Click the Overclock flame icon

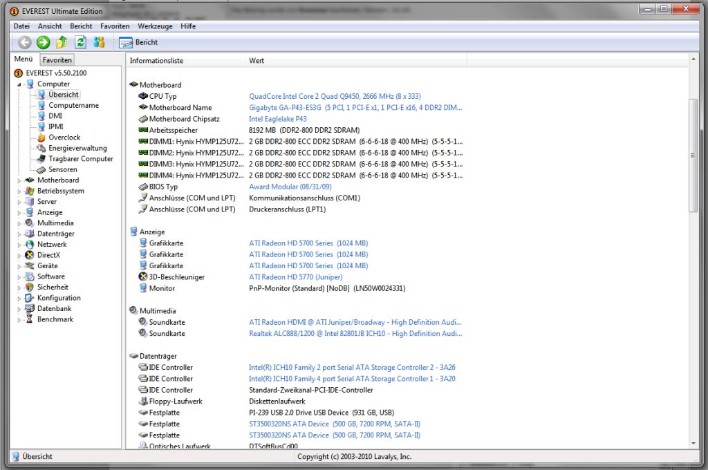pyautogui.click(x=41, y=138)
